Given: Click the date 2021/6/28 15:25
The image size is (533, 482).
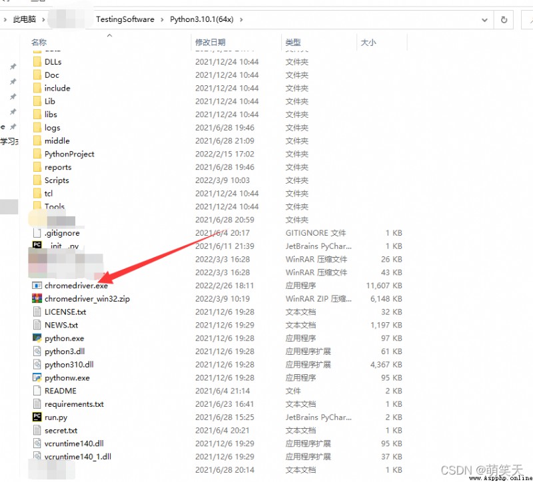Looking at the screenshot, I should [225, 417].
